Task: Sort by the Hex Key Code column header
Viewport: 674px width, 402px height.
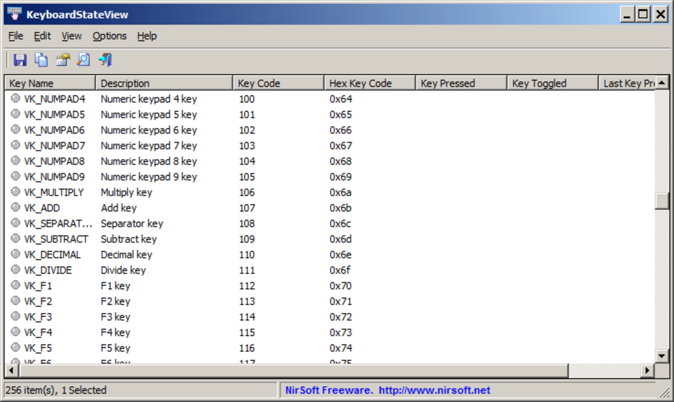Action: click(x=369, y=83)
